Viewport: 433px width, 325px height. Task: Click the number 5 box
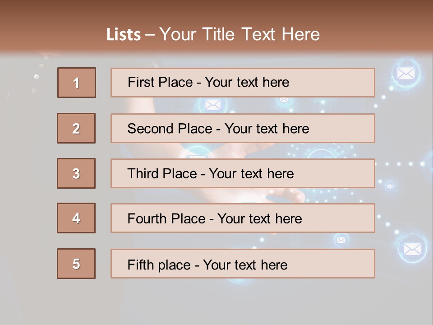(x=76, y=264)
